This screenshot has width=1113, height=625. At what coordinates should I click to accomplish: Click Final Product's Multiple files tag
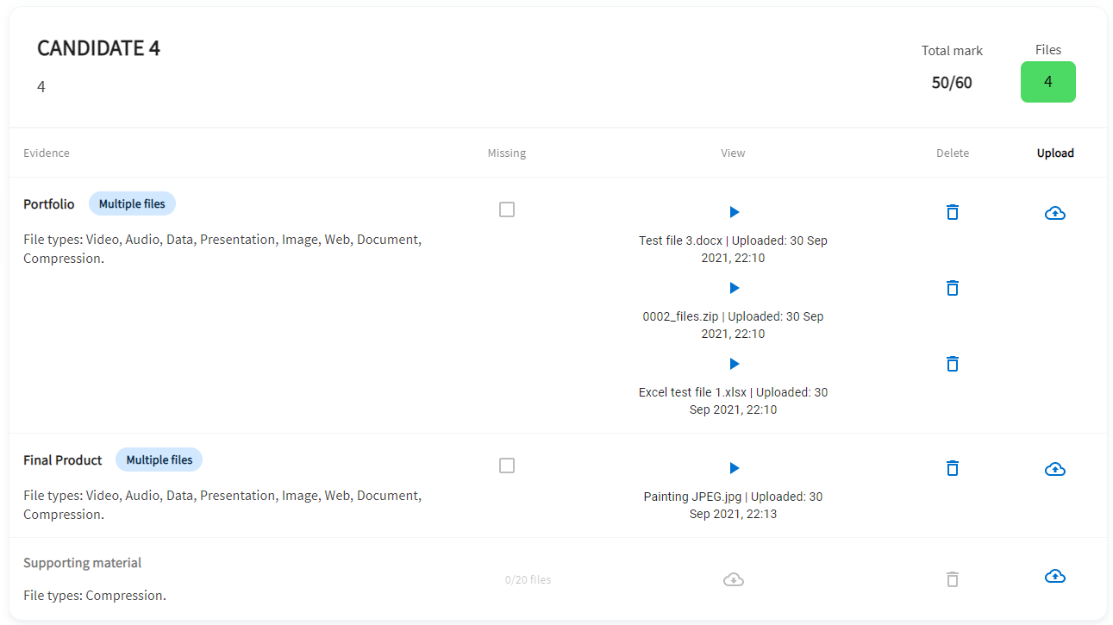click(x=159, y=460)
